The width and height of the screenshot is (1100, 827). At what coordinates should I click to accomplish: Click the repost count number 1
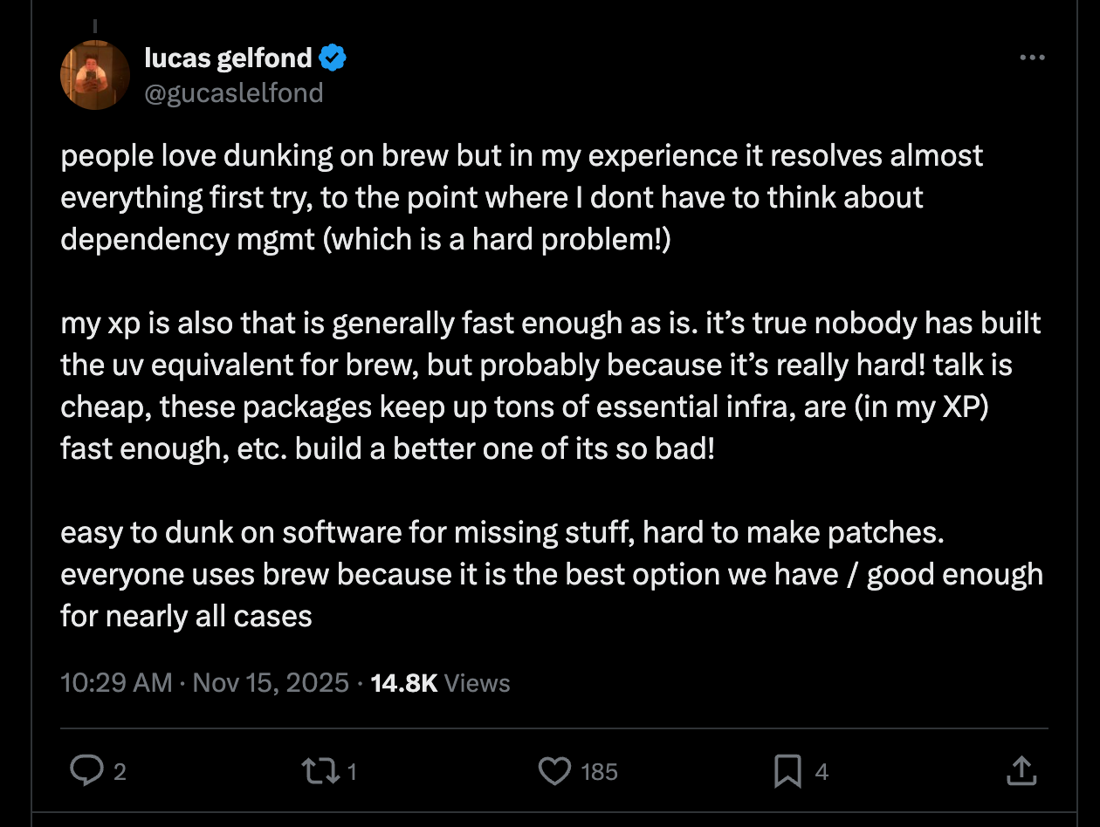click(351, 772)
